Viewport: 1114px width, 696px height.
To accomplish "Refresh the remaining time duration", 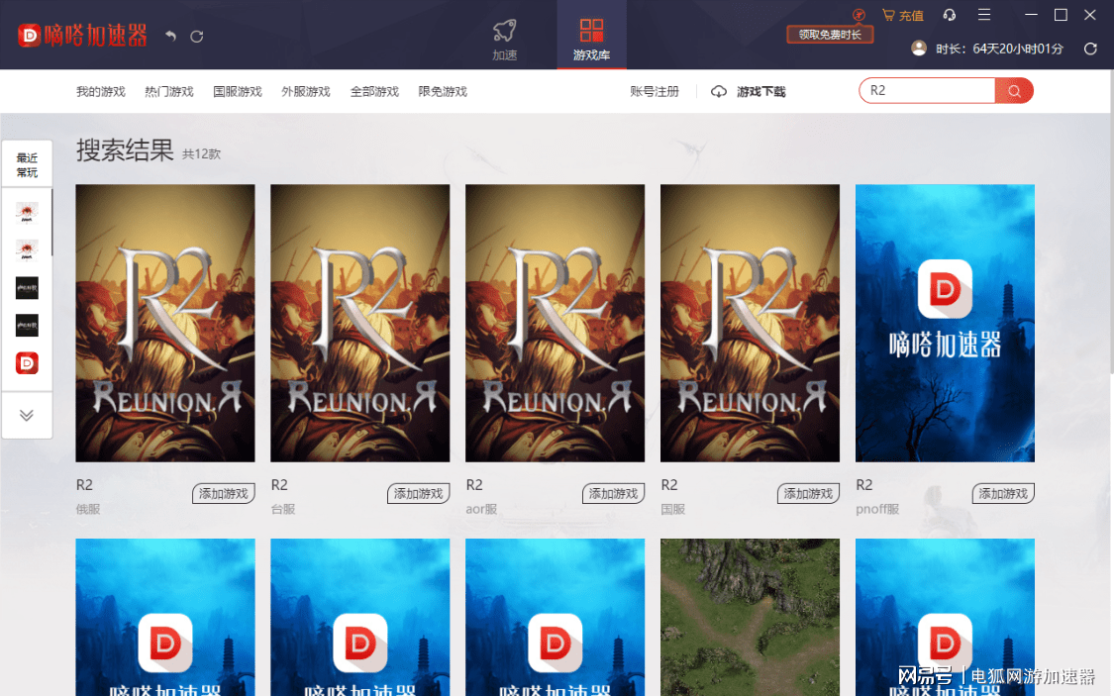I will pyautogui.click(x=1090, y=49).
